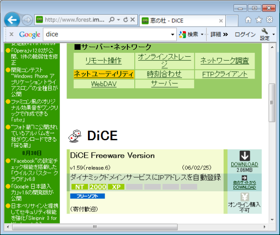280x235 pixels.
Task: Open the Opera v12.02 news link
Action: tap(34, 56)
